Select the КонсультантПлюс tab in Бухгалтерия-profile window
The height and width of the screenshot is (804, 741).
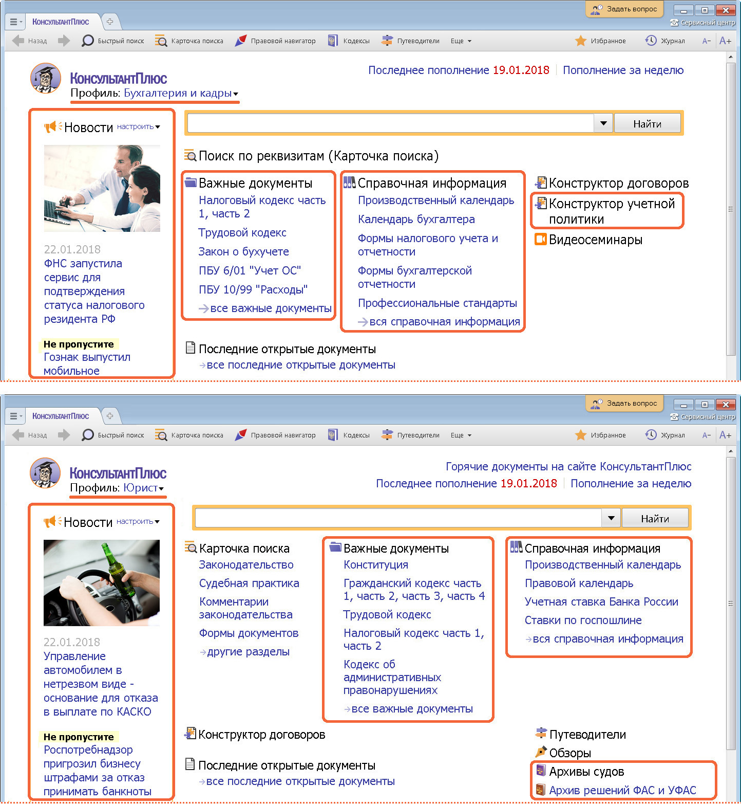coord(61,22)
